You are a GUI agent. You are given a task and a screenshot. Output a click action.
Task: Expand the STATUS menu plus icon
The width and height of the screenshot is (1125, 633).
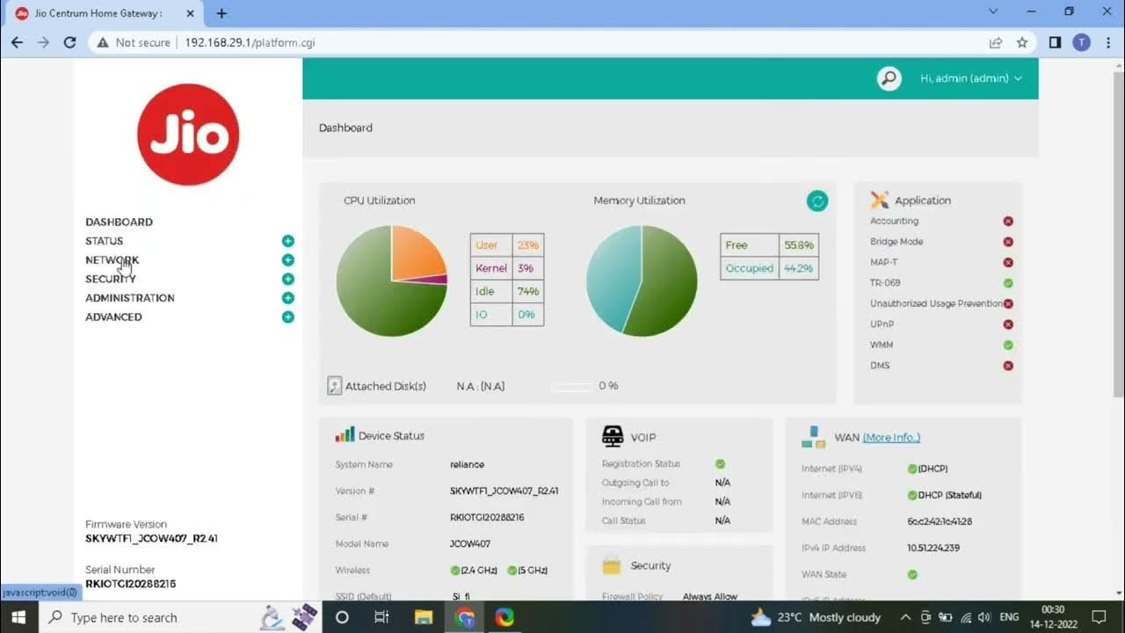(287, 241)
